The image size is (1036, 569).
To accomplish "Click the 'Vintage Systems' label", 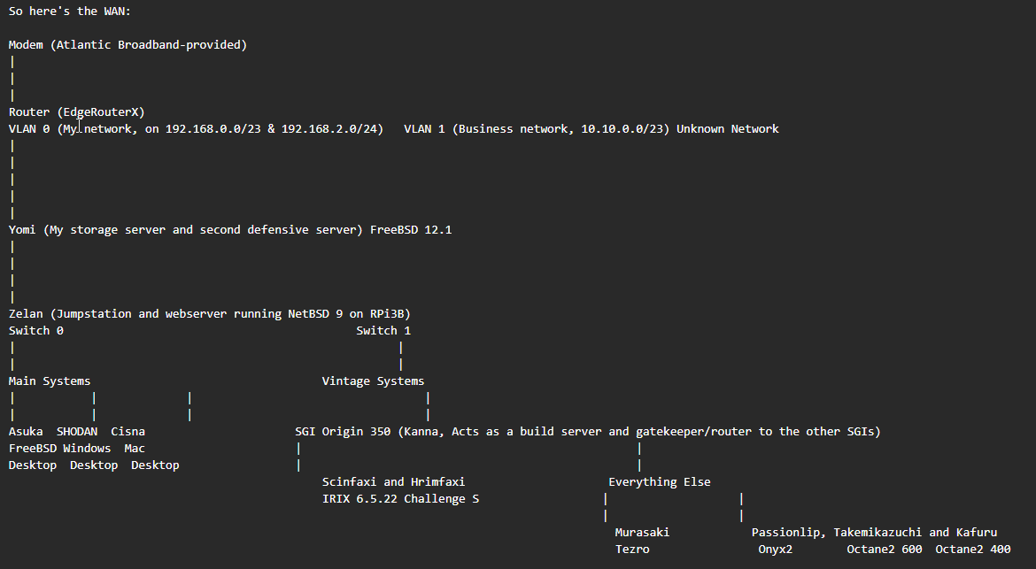I will [374, 381].
